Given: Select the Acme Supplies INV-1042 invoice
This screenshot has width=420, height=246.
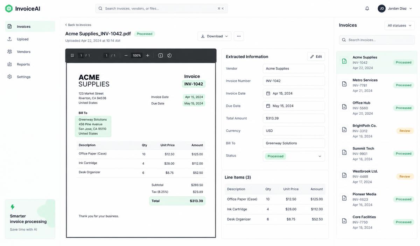Looking at the screenshot, I should coord(377,63).
